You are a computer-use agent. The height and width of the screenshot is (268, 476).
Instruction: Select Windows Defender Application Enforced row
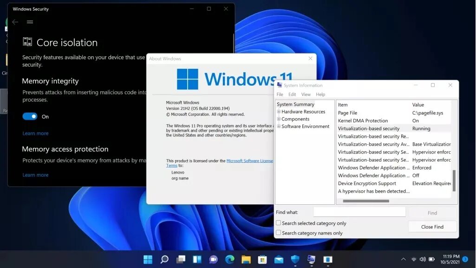point(394,168)
